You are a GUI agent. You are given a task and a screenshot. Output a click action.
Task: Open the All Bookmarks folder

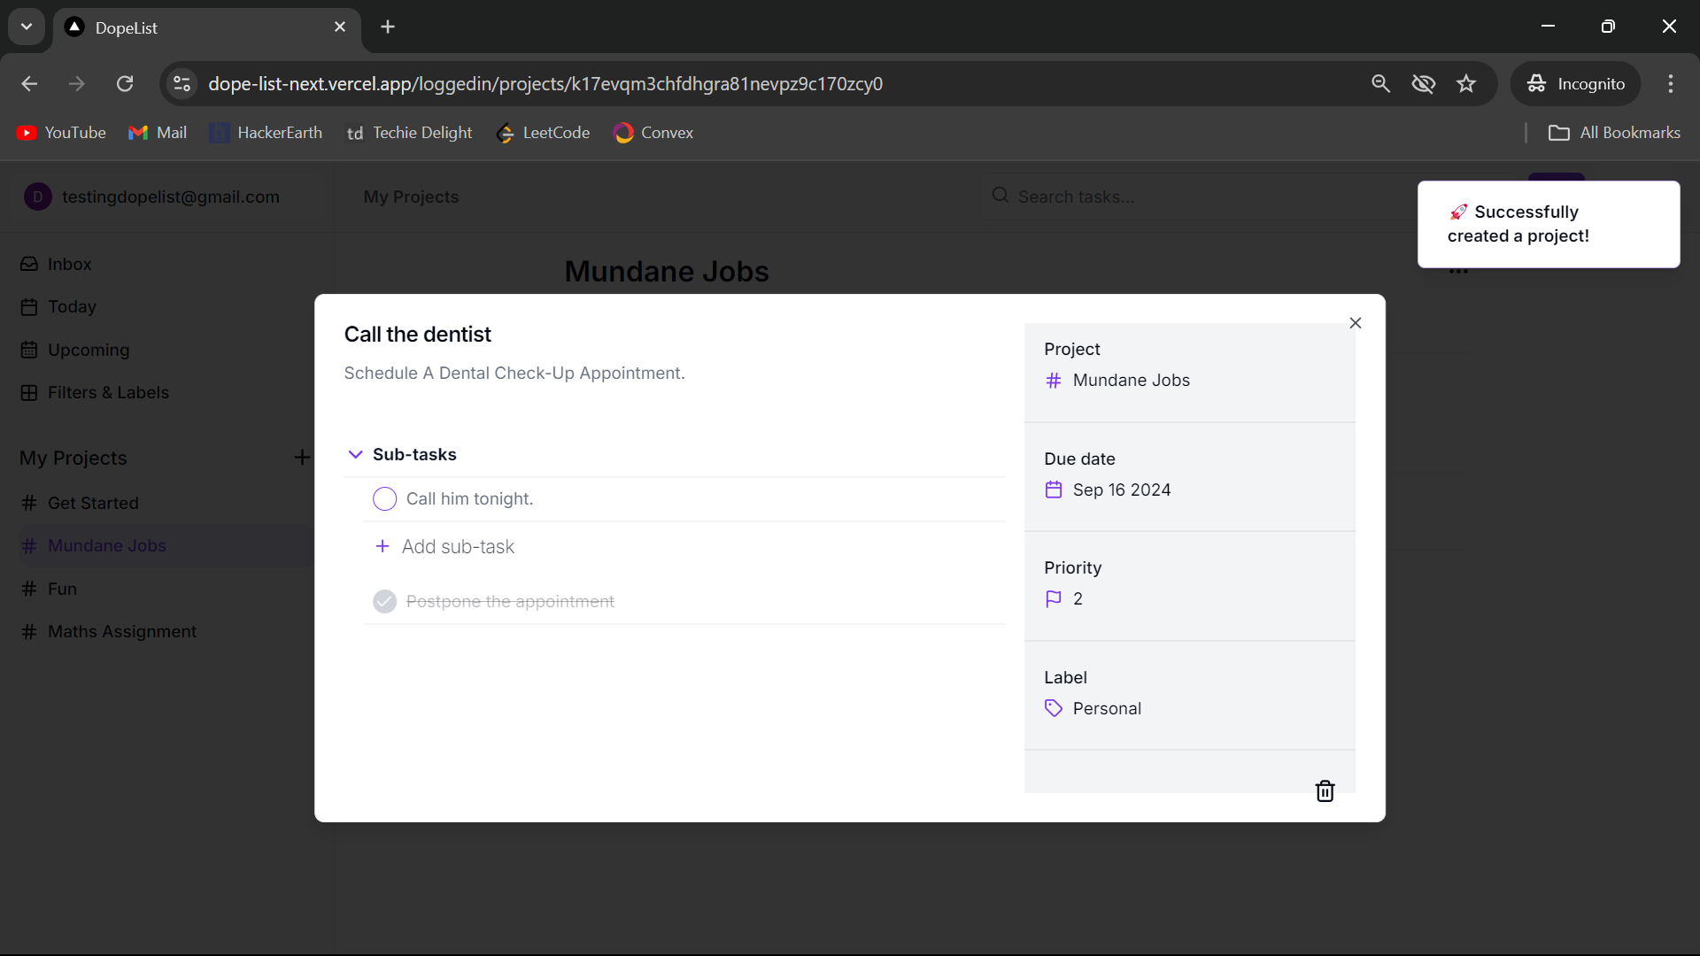coord(1614,133)
